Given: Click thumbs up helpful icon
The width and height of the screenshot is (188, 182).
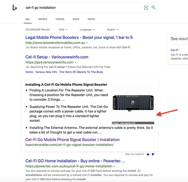Looking at the screenshot, I should 148,154.
